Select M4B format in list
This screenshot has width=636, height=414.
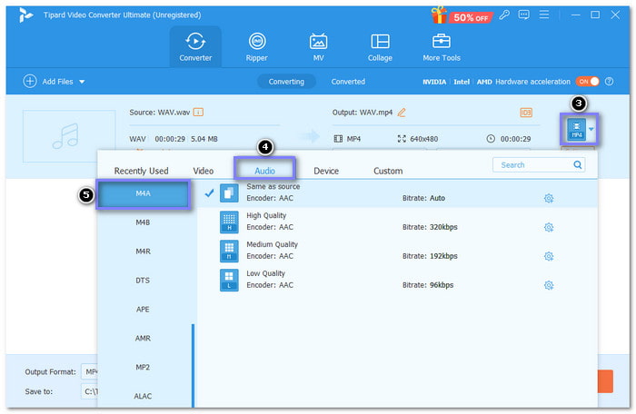(143, 222)
